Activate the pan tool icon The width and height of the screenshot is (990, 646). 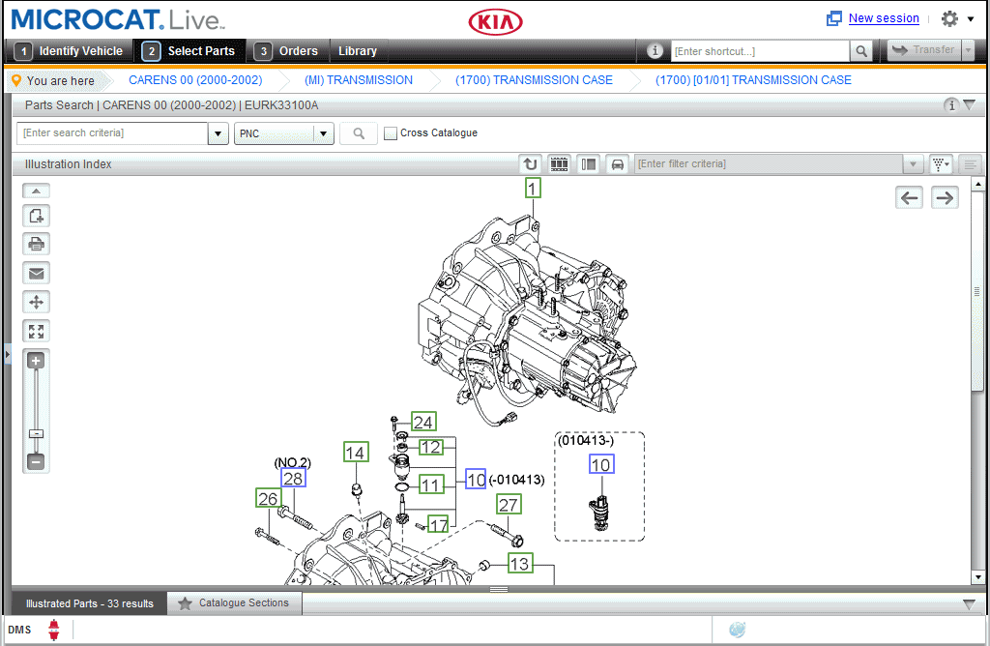[36, 302]
